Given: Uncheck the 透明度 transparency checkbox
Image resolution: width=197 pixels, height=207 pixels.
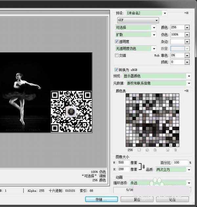Looking at the screenshot, I should point(117,42).
